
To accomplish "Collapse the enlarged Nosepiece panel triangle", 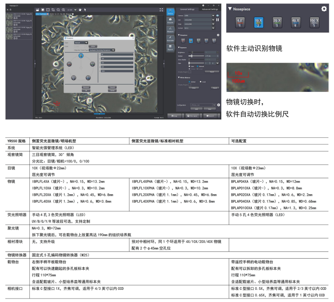I will point(230,9).
